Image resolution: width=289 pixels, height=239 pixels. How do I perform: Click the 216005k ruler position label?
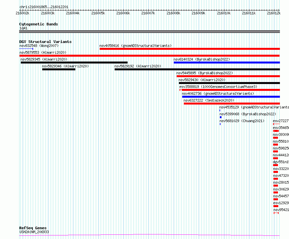98,13
